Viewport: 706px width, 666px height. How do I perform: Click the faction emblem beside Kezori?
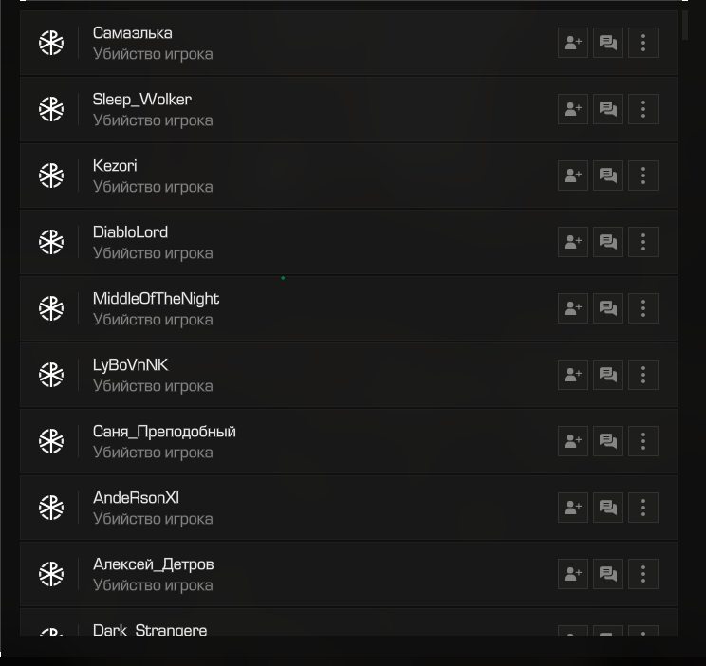[x=51, y=176]
